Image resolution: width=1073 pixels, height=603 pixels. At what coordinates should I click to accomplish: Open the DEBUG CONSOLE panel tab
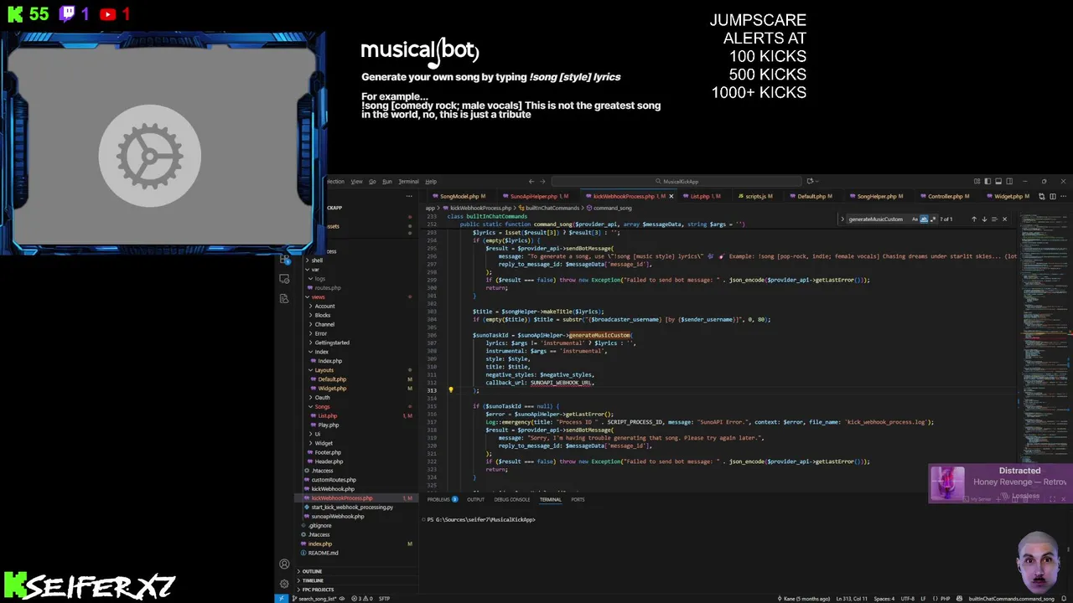[x=511, y=499]
